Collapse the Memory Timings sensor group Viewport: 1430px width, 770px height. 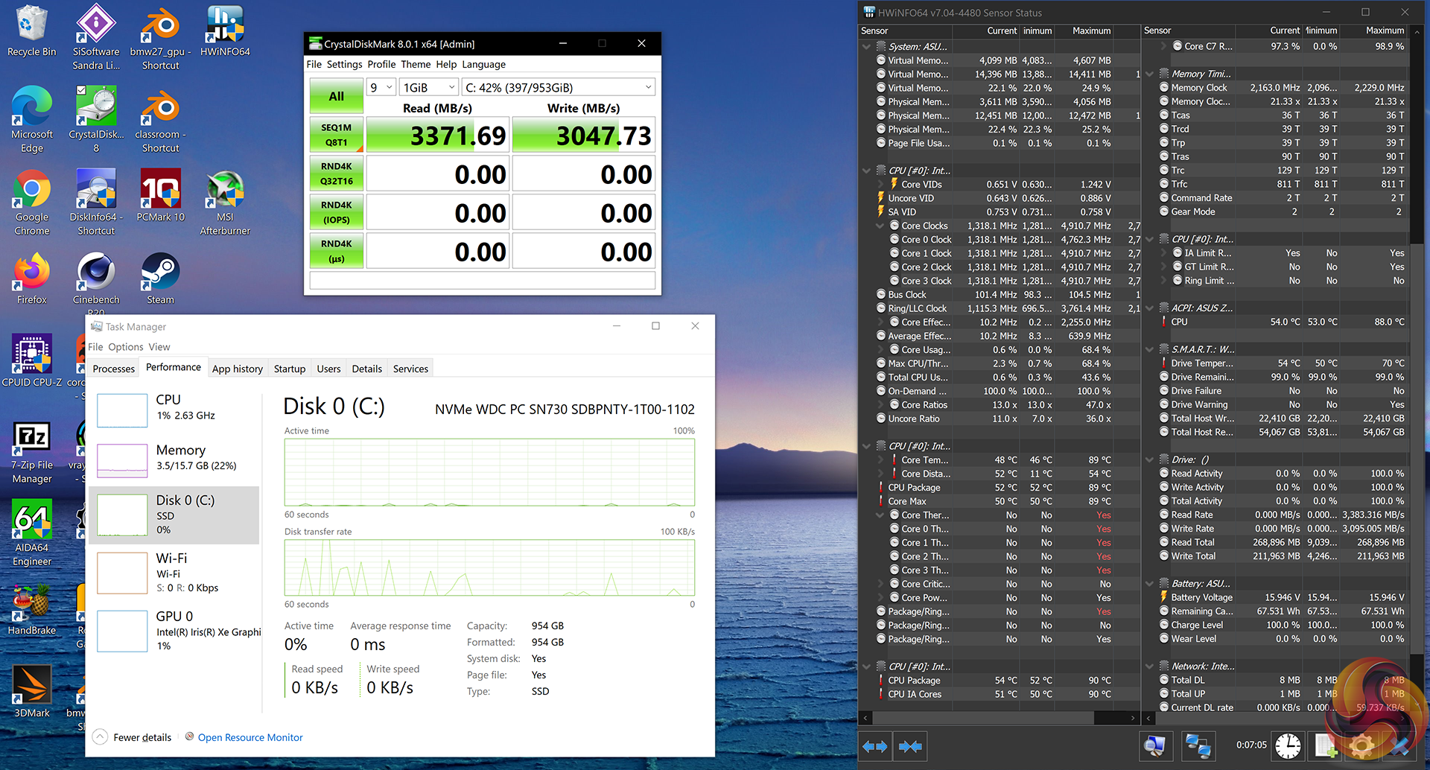click(x=1149, y=74)
